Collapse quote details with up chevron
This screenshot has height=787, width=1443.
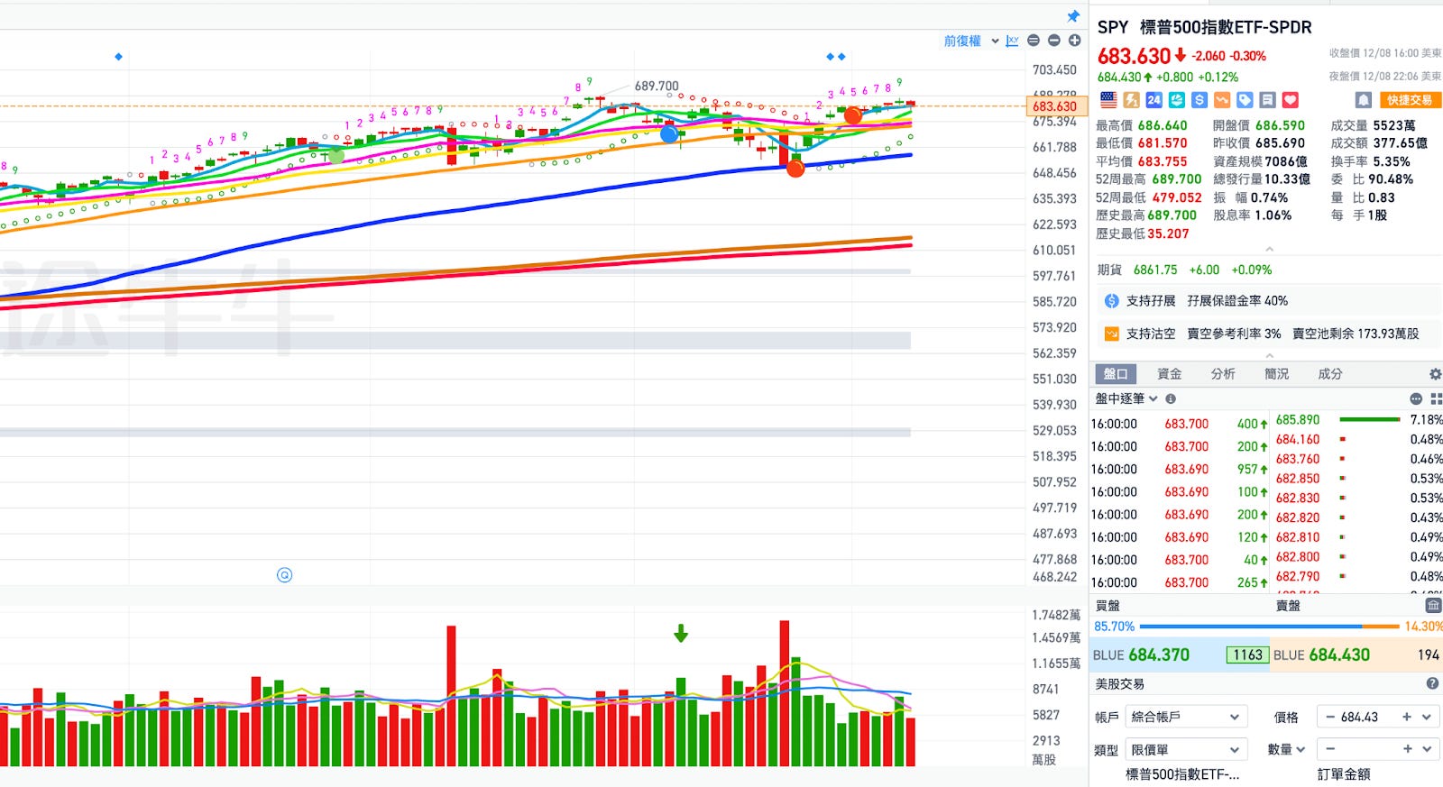1269,250
